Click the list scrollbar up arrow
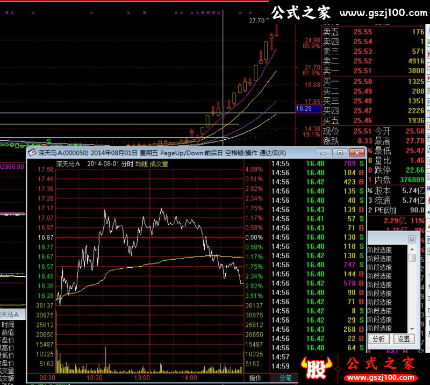This screenshot has width=430, height=385. (x=412, y=249)
